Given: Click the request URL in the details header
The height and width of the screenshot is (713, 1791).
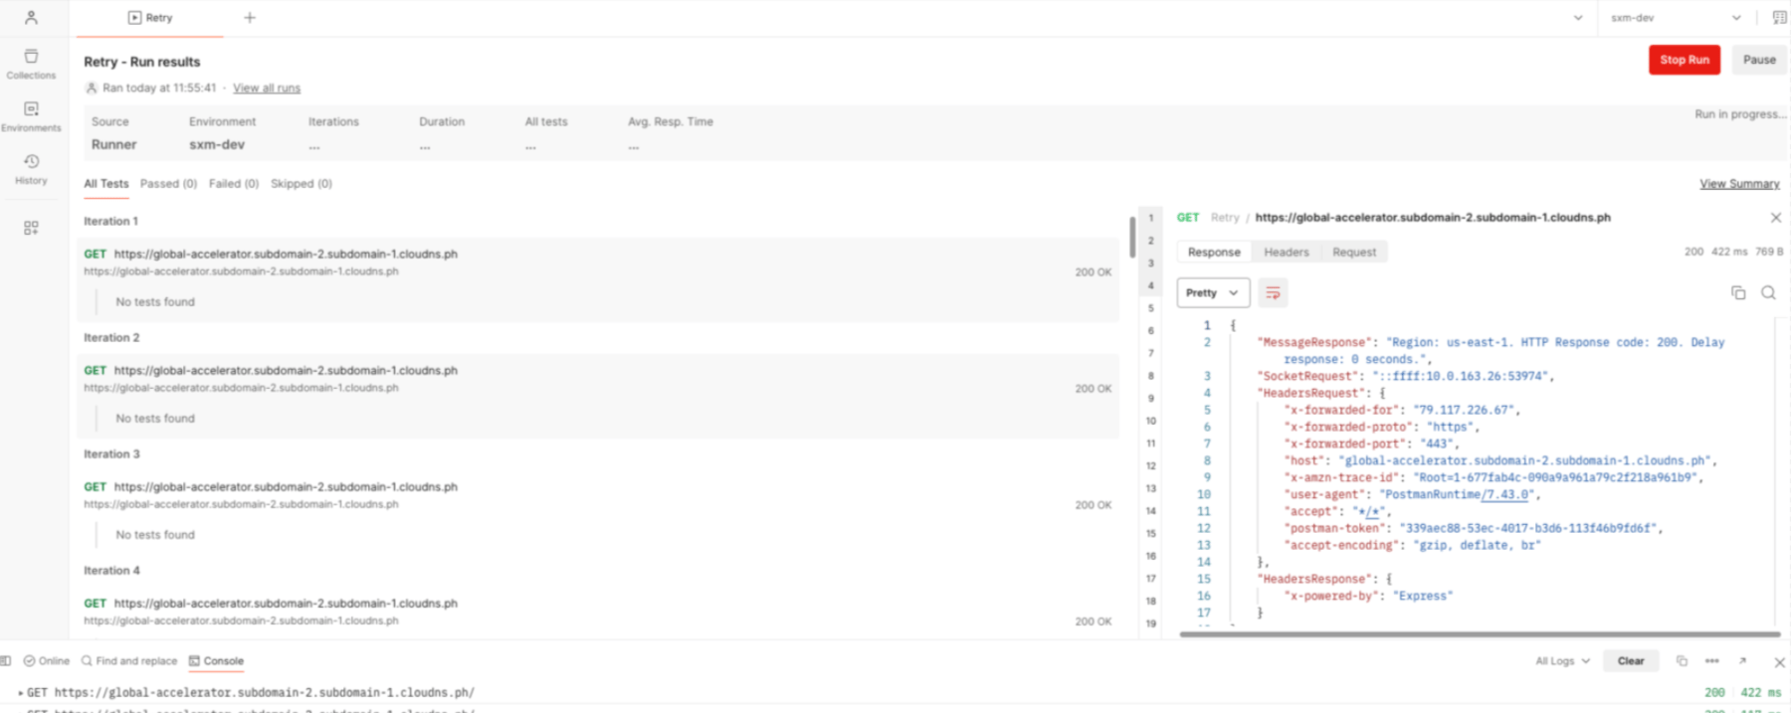Looking at the screenshot, I should [1433, 218].
